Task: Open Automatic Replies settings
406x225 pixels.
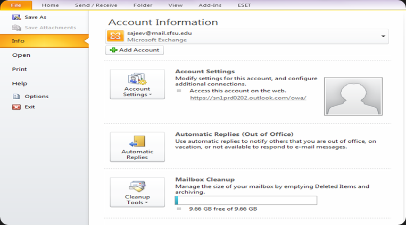Action: [x=137, y=146]
